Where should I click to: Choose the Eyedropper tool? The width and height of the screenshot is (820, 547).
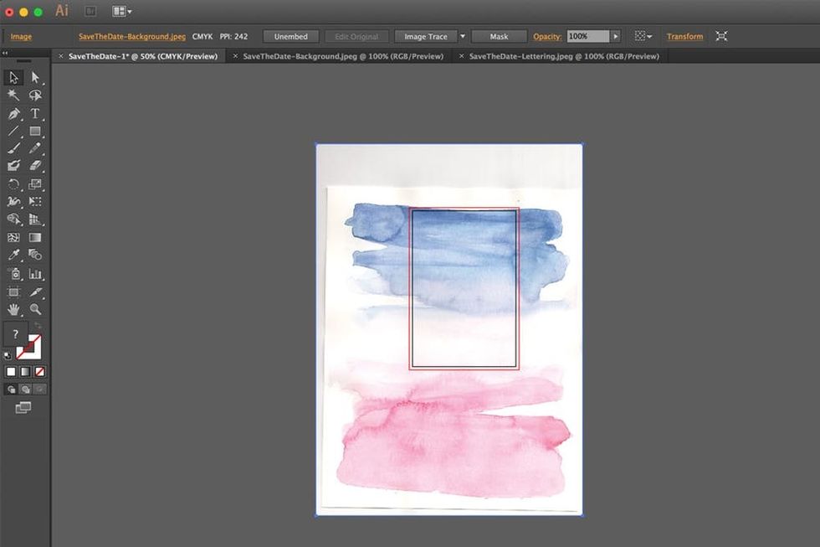pos(13,255)
